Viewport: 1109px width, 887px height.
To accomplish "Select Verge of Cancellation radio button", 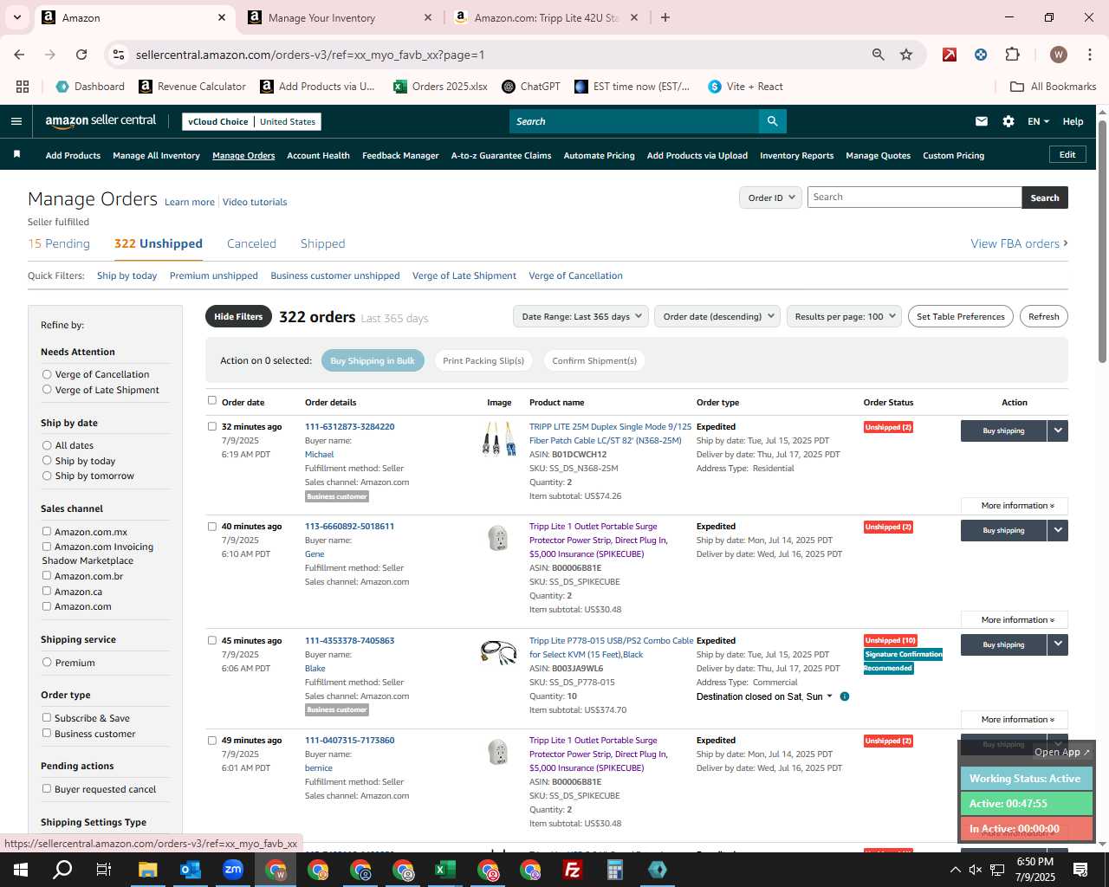I will coord(47,374).
